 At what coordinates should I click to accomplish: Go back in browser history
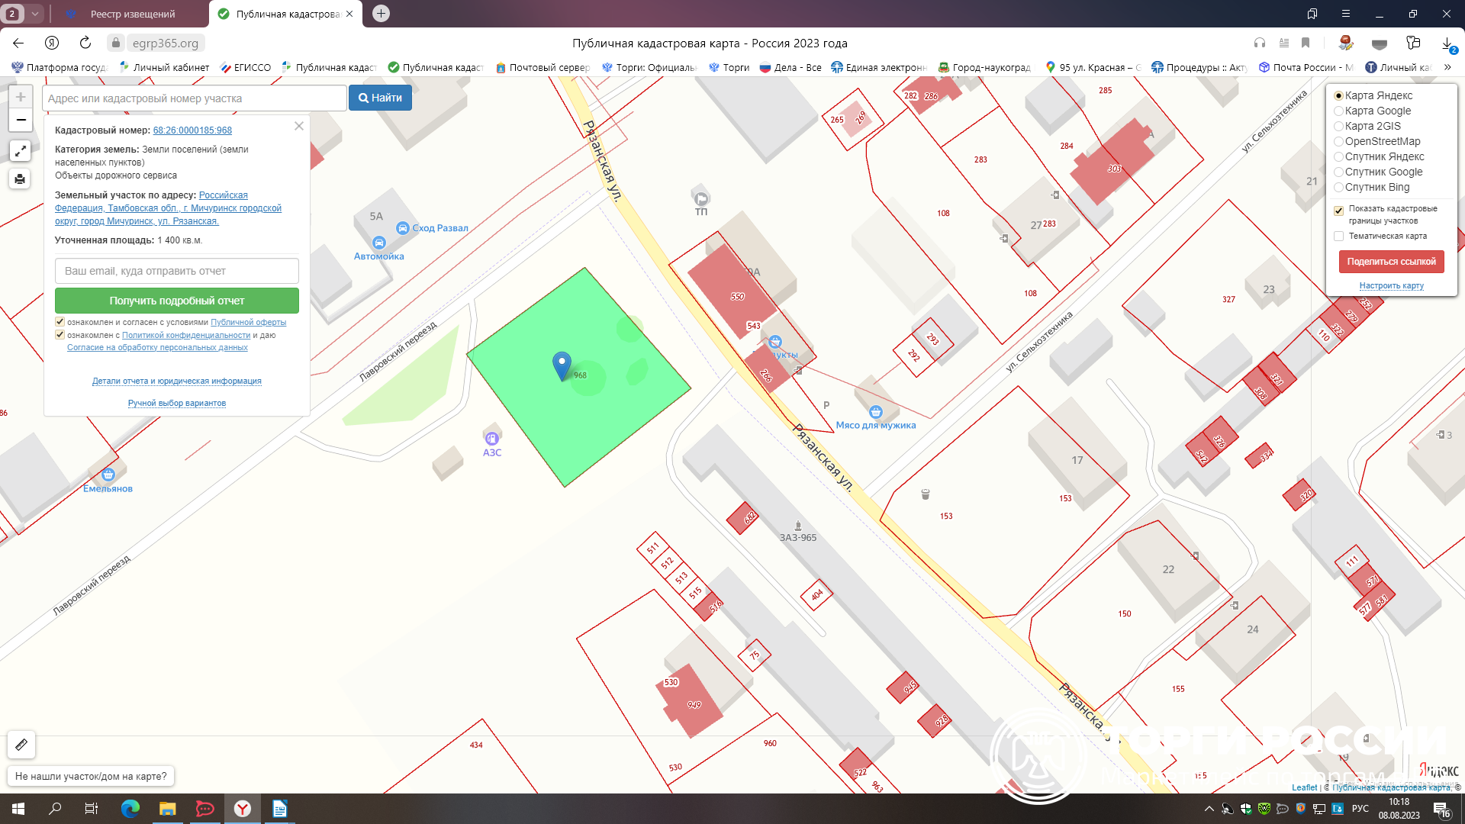[18, 43]
